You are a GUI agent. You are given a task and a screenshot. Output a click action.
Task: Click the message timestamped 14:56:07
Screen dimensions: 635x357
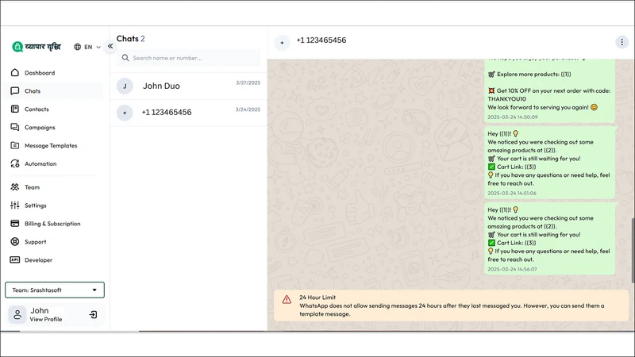pos(550,239)
